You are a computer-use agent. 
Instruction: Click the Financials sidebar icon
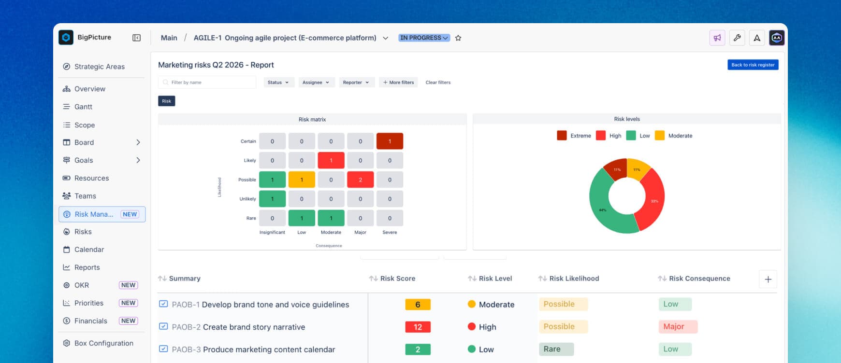coord(67,321)
